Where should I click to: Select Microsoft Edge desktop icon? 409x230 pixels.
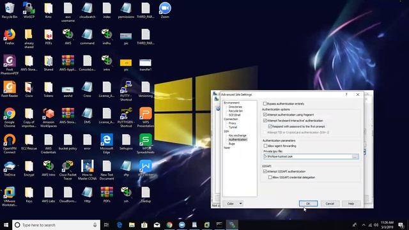click(x=107, y=144)
